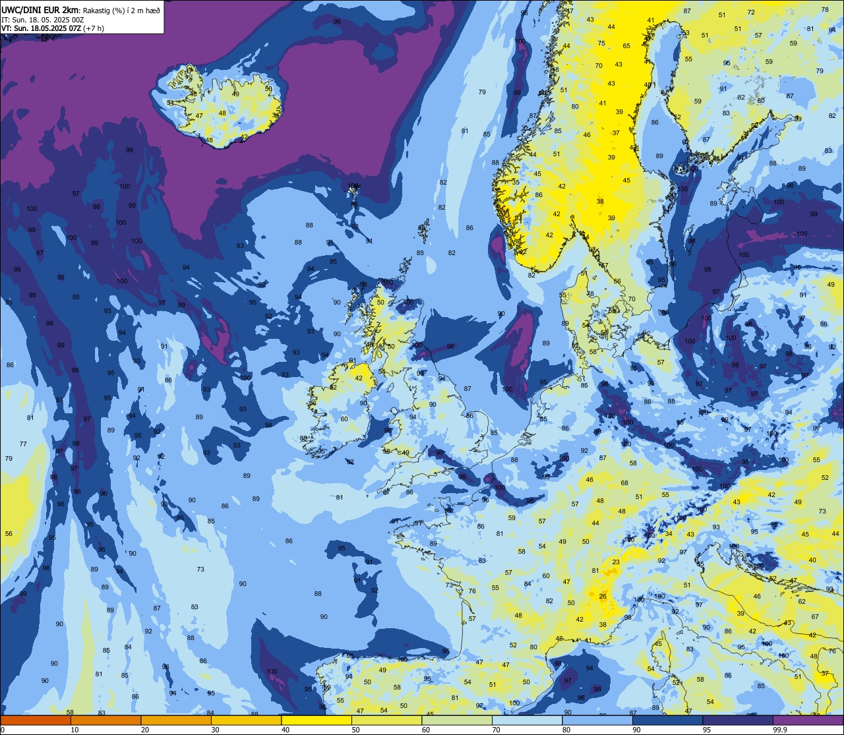The height and width of the screenshot is (735, 844).
Task: Click the 'Rakastig (%) í 2 m hæð' label
Action: 121,9
